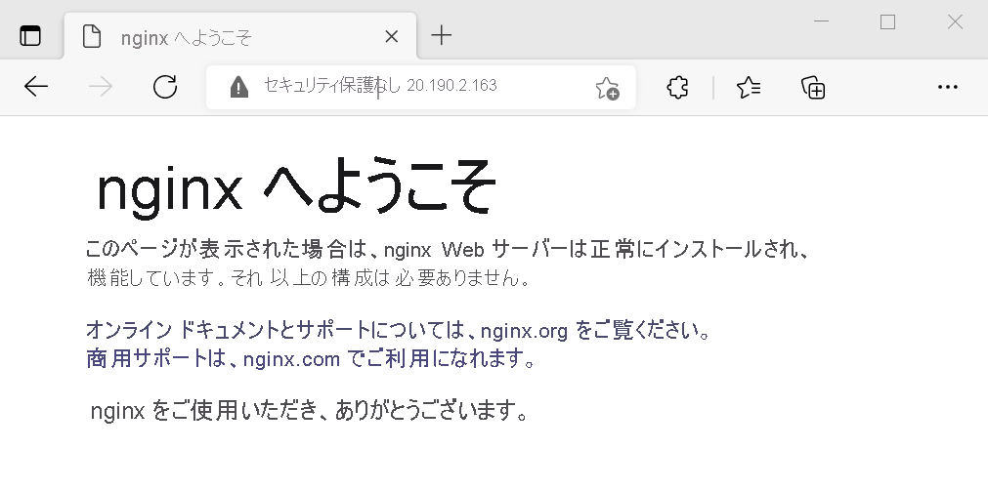Close the browser window
The image size is (988, 490).
click(955, 22)
